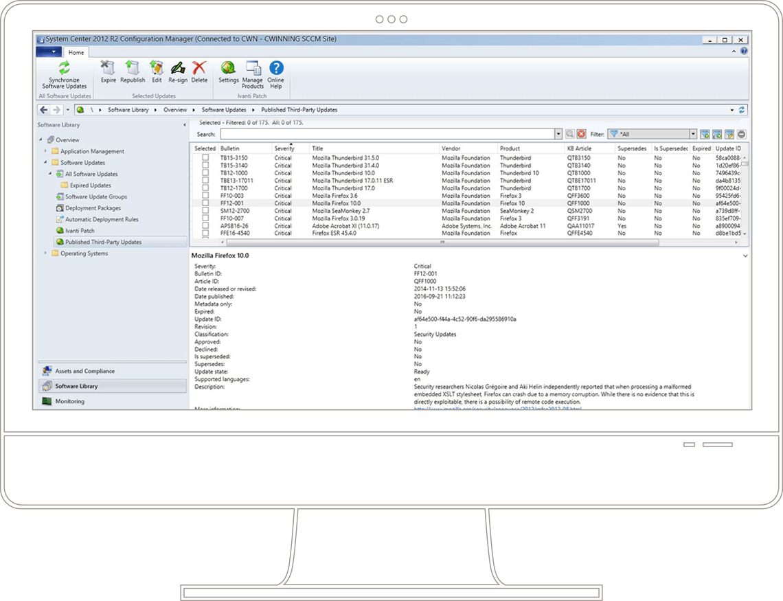Check the box for bulletin TB15-3140
The width and height of the screenshot is (783, 601).
pos(205,165)
